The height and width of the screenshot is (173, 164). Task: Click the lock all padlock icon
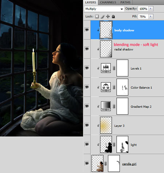pos(113,16)
